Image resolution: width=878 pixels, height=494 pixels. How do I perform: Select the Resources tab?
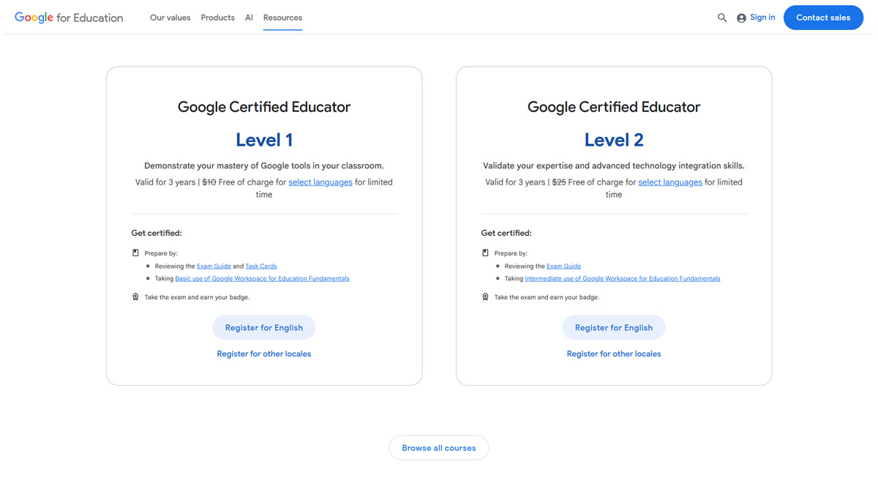tap(282, 17)
